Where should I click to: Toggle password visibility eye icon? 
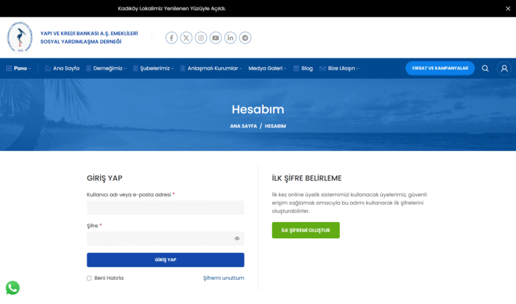(237, 238)
